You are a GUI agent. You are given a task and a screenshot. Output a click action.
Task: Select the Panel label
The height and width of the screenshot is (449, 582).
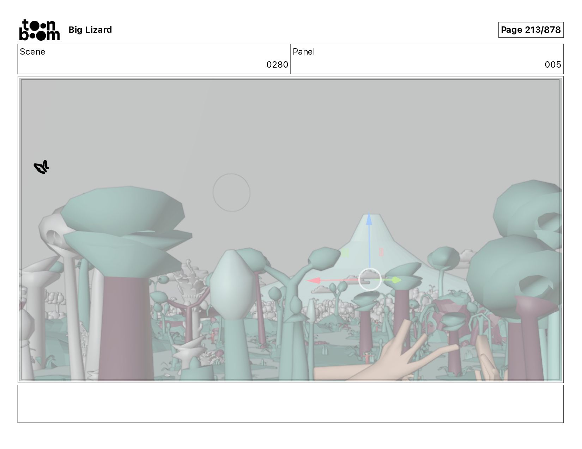click(304, 52)
